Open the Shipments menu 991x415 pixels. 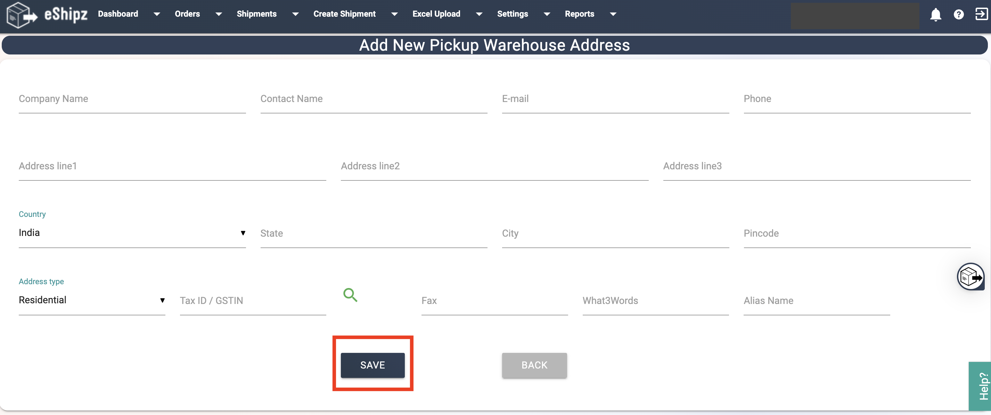pos(256,14)
